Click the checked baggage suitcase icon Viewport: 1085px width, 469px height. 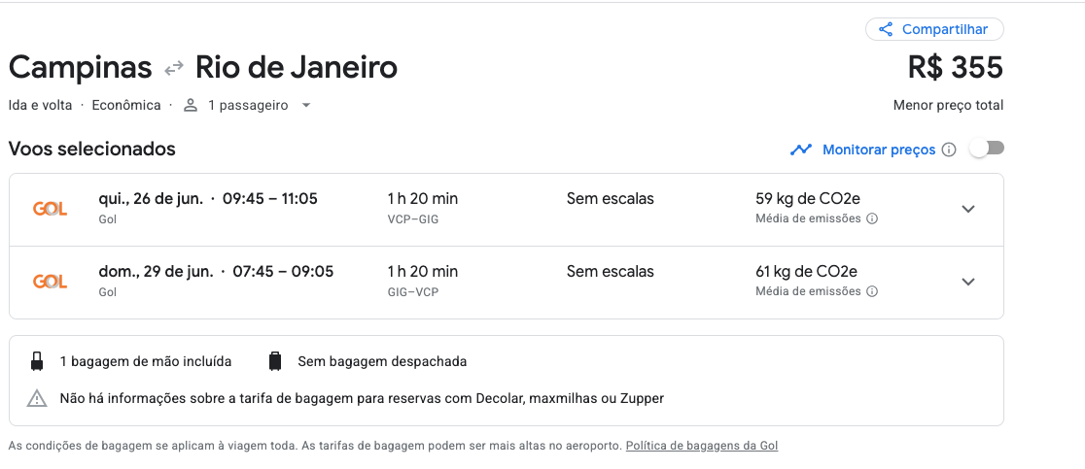point(275,361)
